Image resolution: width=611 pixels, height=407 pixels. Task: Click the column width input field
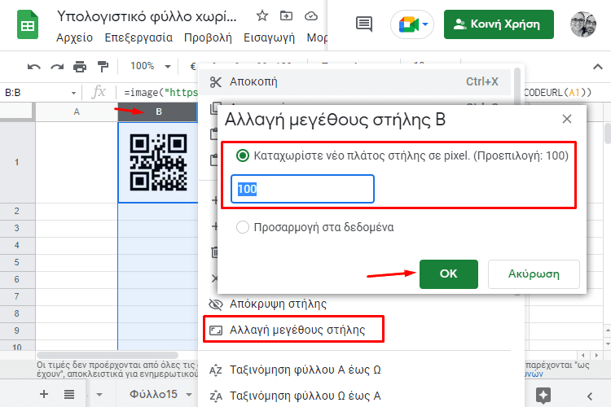point(303,190)
